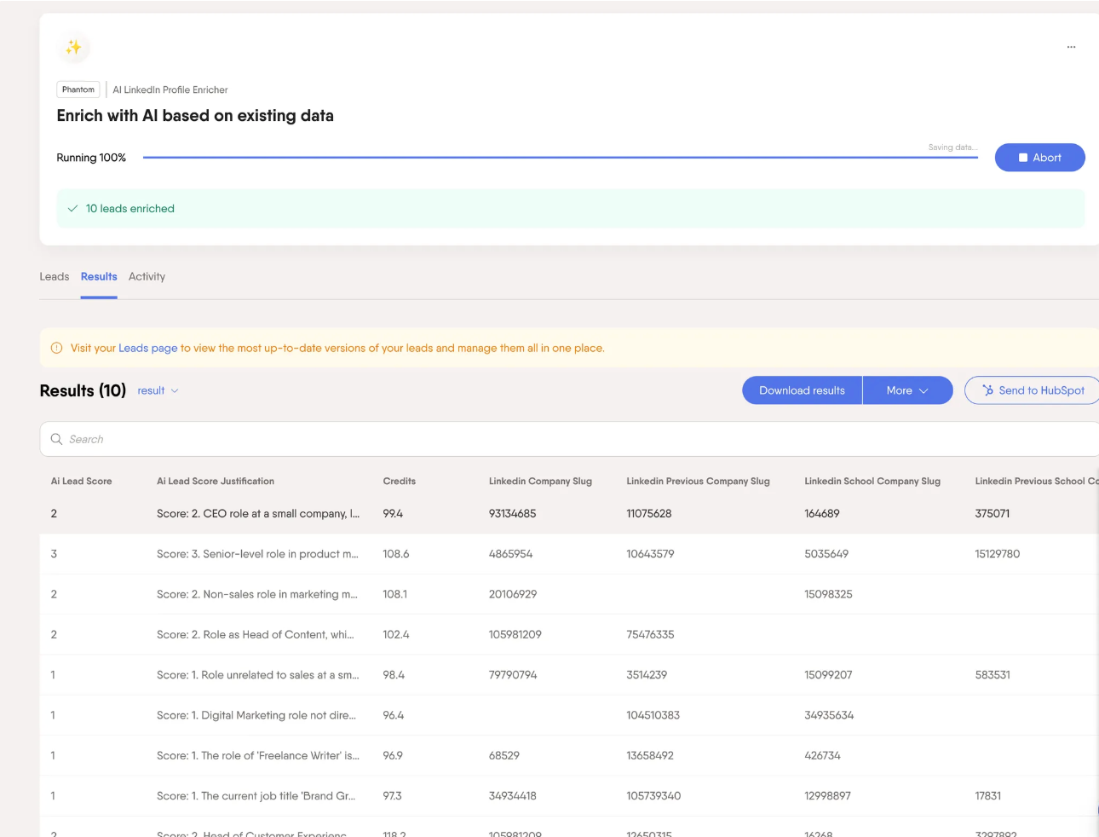Open the three-dot options menu
Viewport: 1099px width, 837px height.
click(1071, 47)
